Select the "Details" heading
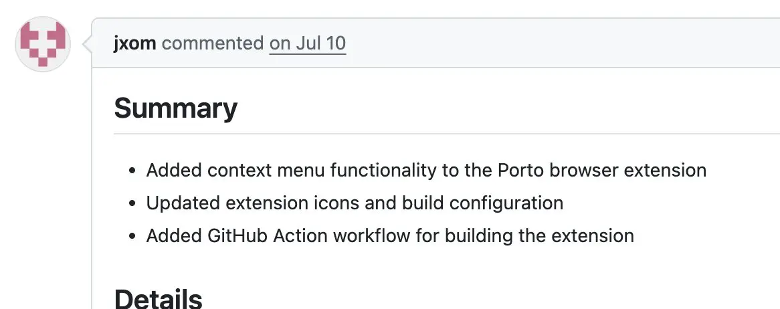The width and height of the screenshot is (780, 309). coord(158,299)
